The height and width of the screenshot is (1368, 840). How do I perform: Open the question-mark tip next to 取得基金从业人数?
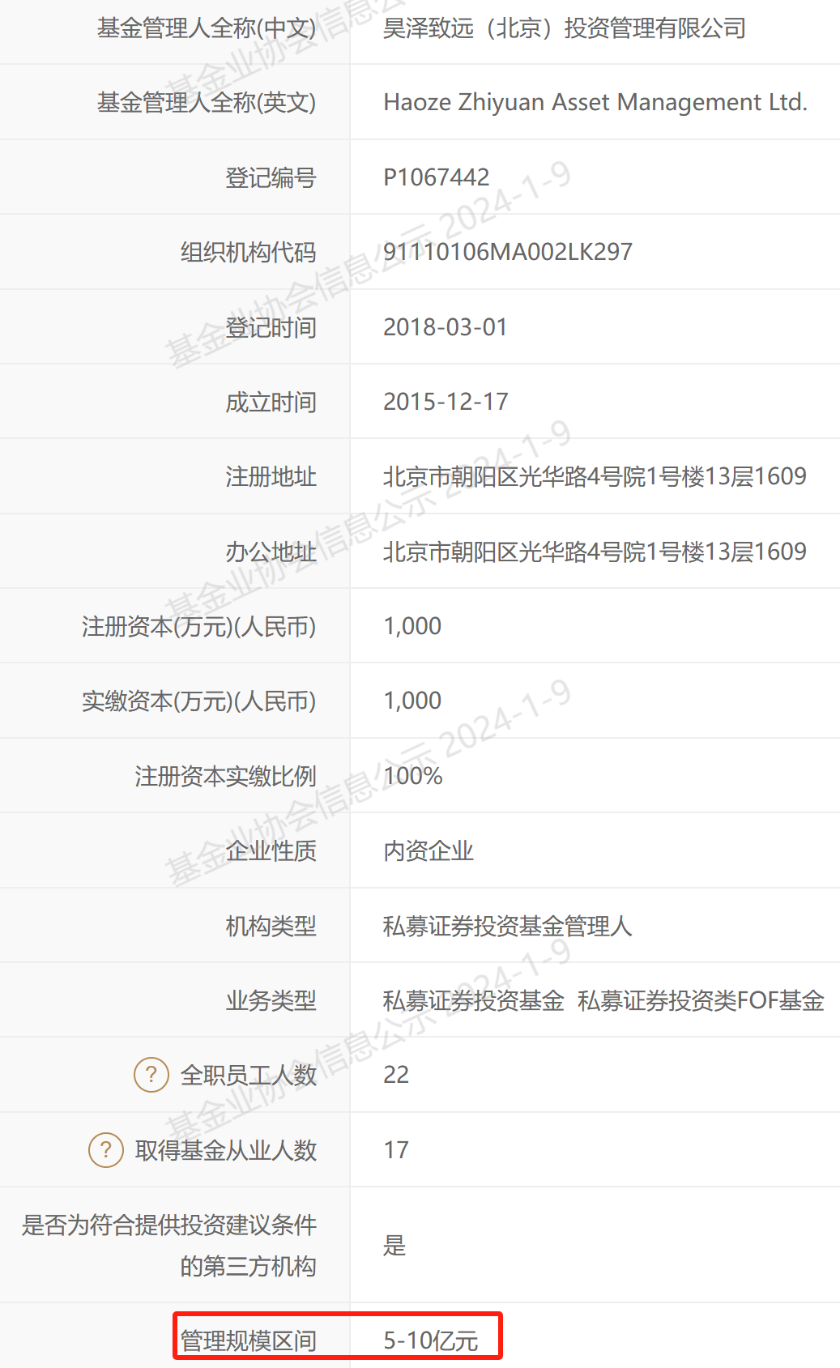106,1150
